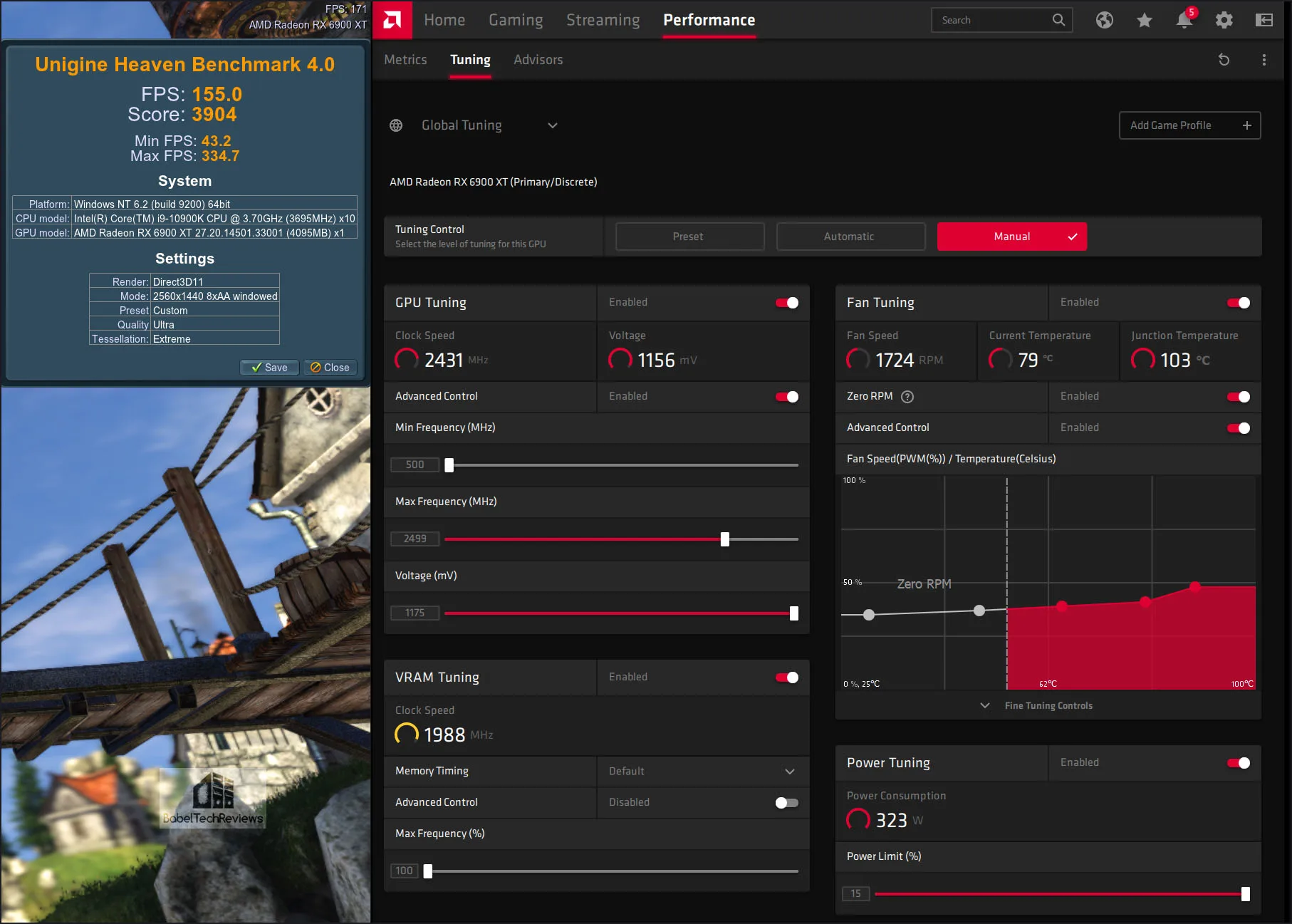This screenshot has height=924, width=1292.
Task: Toggle sidebar panel icon in header
Action: tap(1264, 20)
